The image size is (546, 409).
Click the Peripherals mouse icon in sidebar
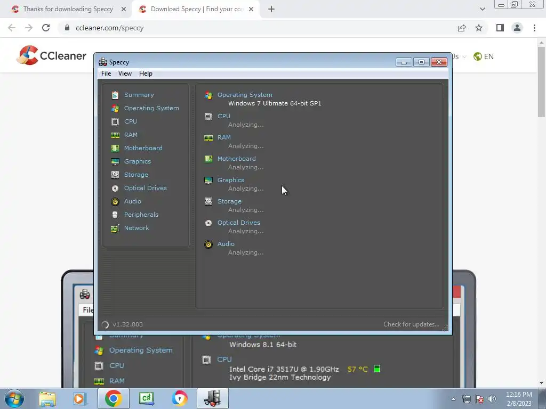coord(115,215)
